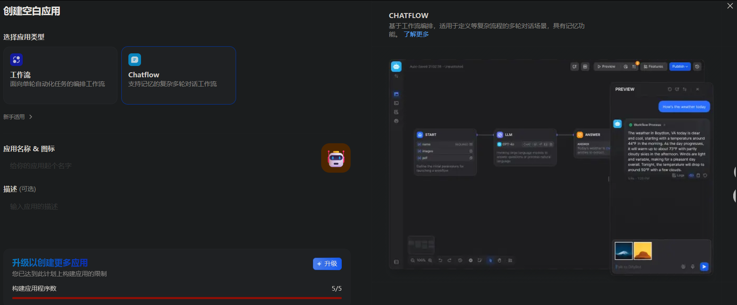Screen dimensions: 737x305
Task: Open the 了解更多 link
Action: (x=416, y=34)
